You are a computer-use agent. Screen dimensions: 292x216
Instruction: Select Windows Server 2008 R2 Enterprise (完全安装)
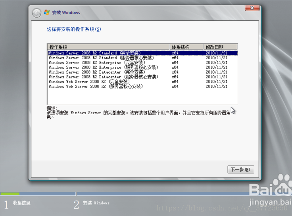(x=143, y=62)
